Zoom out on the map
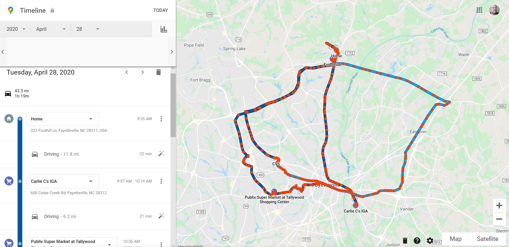Screen dimensions: 509x247 [499, 219]
